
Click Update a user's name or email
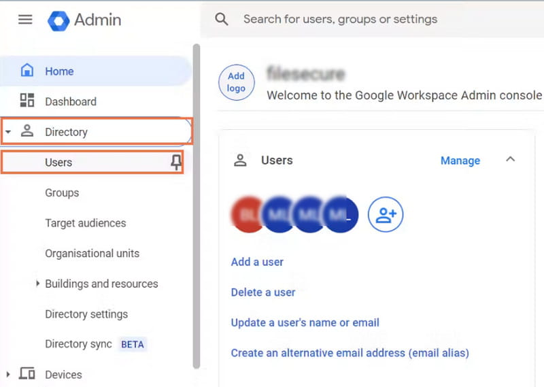pyautogui.click(x=305, y=322)
